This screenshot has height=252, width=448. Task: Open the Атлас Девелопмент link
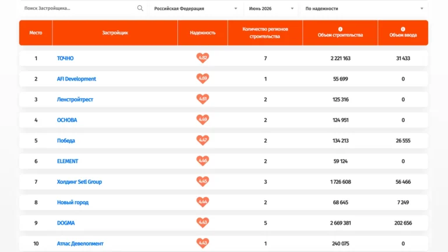(80, 243)
